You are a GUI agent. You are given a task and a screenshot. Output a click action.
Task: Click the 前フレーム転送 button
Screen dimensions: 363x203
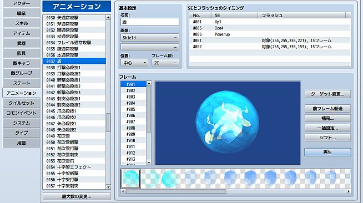327,109
